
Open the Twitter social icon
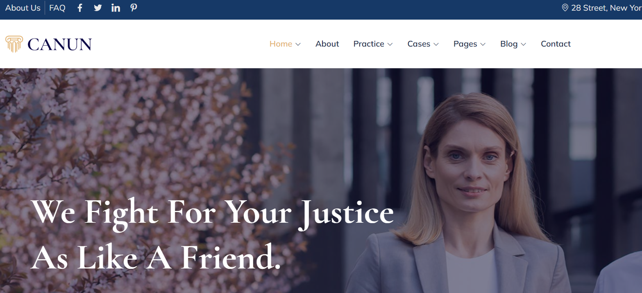98,8
